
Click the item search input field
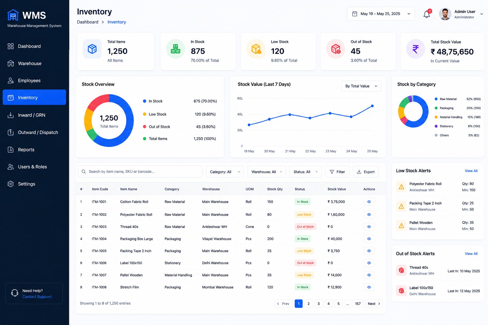(140, 172)
